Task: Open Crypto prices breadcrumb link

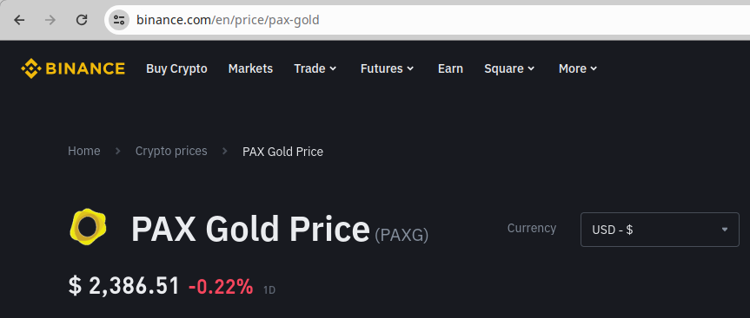Action: pyautogui.click(x=171, y=151)
